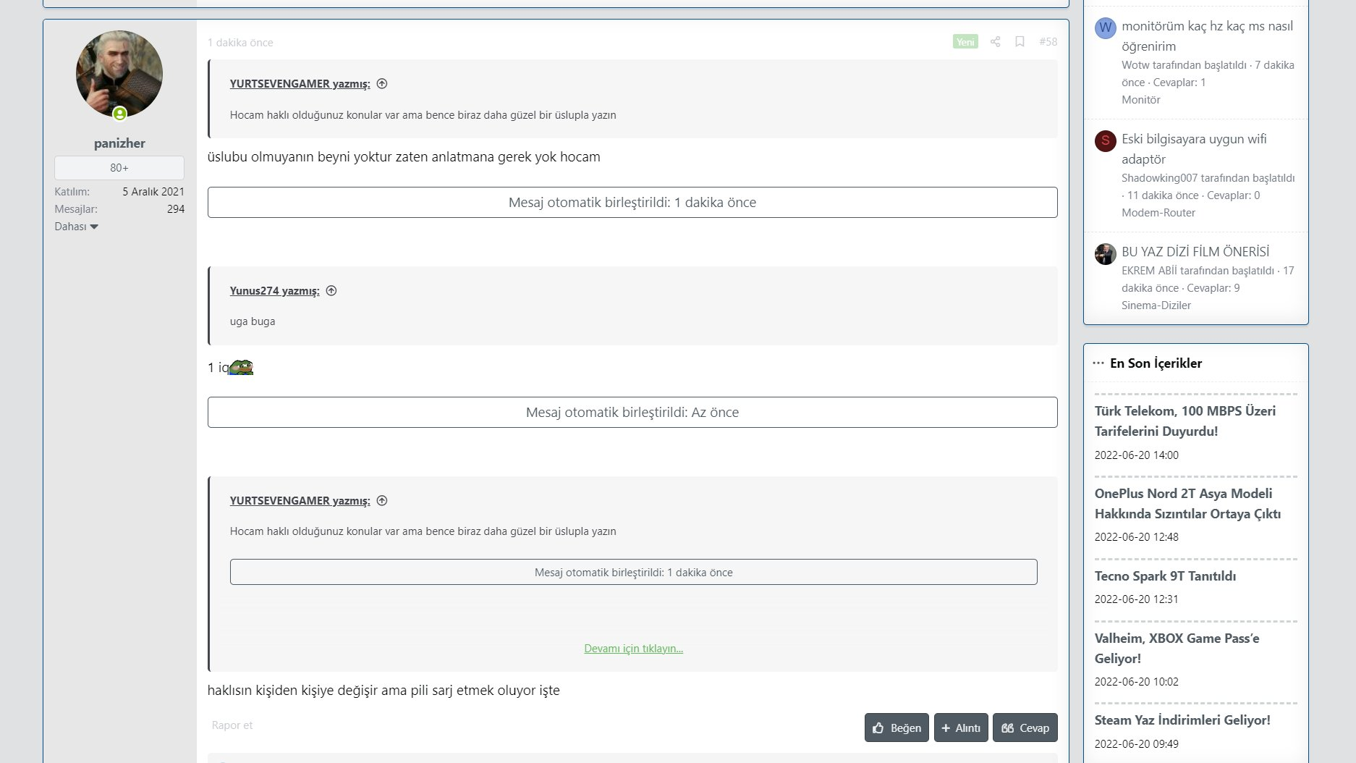Open the Eski bilgisayara uygun wifi adaptör thread
Image resolution: width=1356 pixels, height=763 pixels.
1194,148
